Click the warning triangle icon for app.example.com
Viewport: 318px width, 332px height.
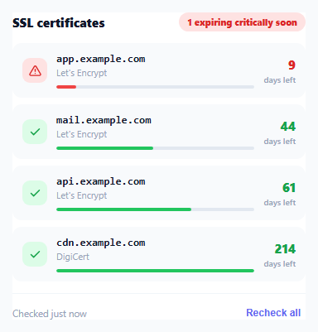pos(35,70)
